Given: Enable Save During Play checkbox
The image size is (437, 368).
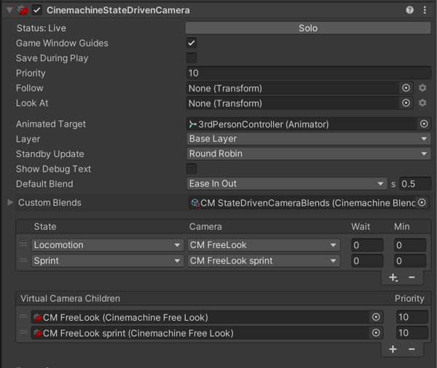Looking at the screenshot, I should (x=192, y=58).
